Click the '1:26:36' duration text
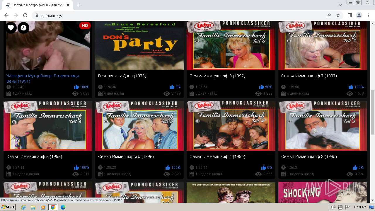The image size is (375, 211). (x=110, y=87)
